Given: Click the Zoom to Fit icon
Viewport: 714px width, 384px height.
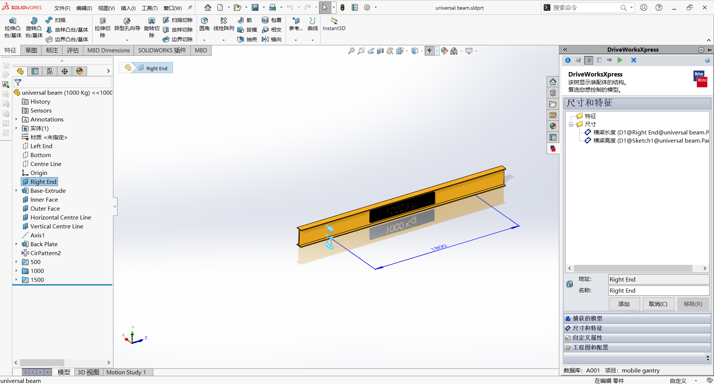Looking at the screenshot, I should click(x=351, y=51).
